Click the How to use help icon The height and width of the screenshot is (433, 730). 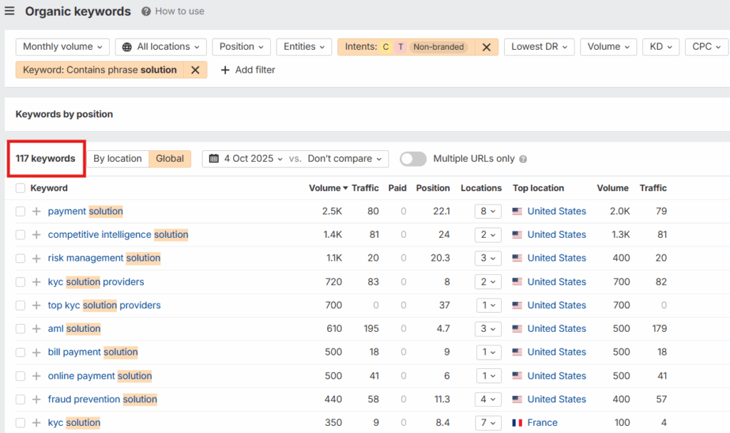pyautogui.click(x=146, y=11)
